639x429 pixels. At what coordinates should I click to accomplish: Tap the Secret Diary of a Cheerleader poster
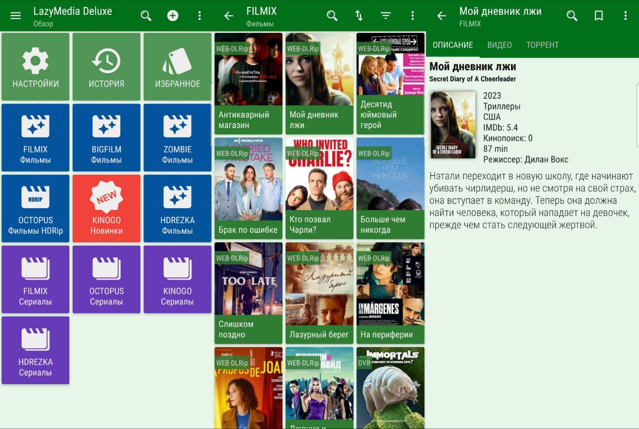453,125
